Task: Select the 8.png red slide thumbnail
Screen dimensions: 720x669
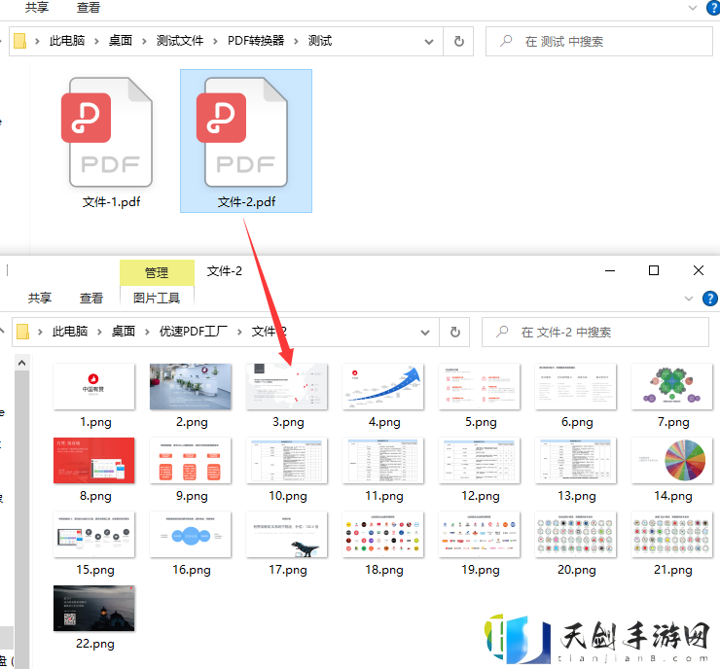Action: coord(94,460)
